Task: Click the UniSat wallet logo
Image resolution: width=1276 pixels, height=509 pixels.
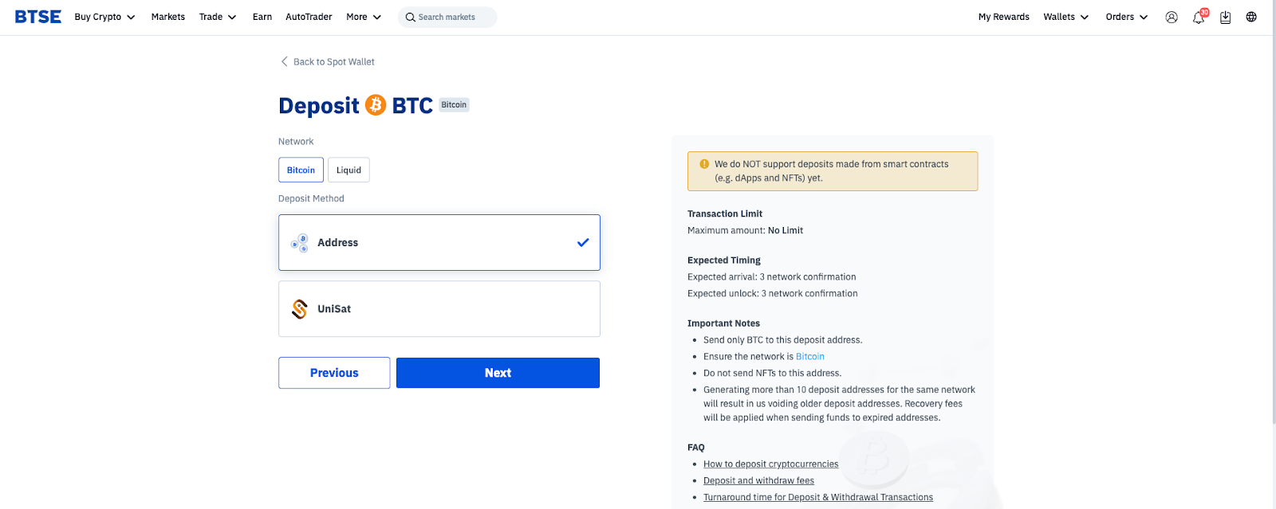Action: click(x=300, y=309)
